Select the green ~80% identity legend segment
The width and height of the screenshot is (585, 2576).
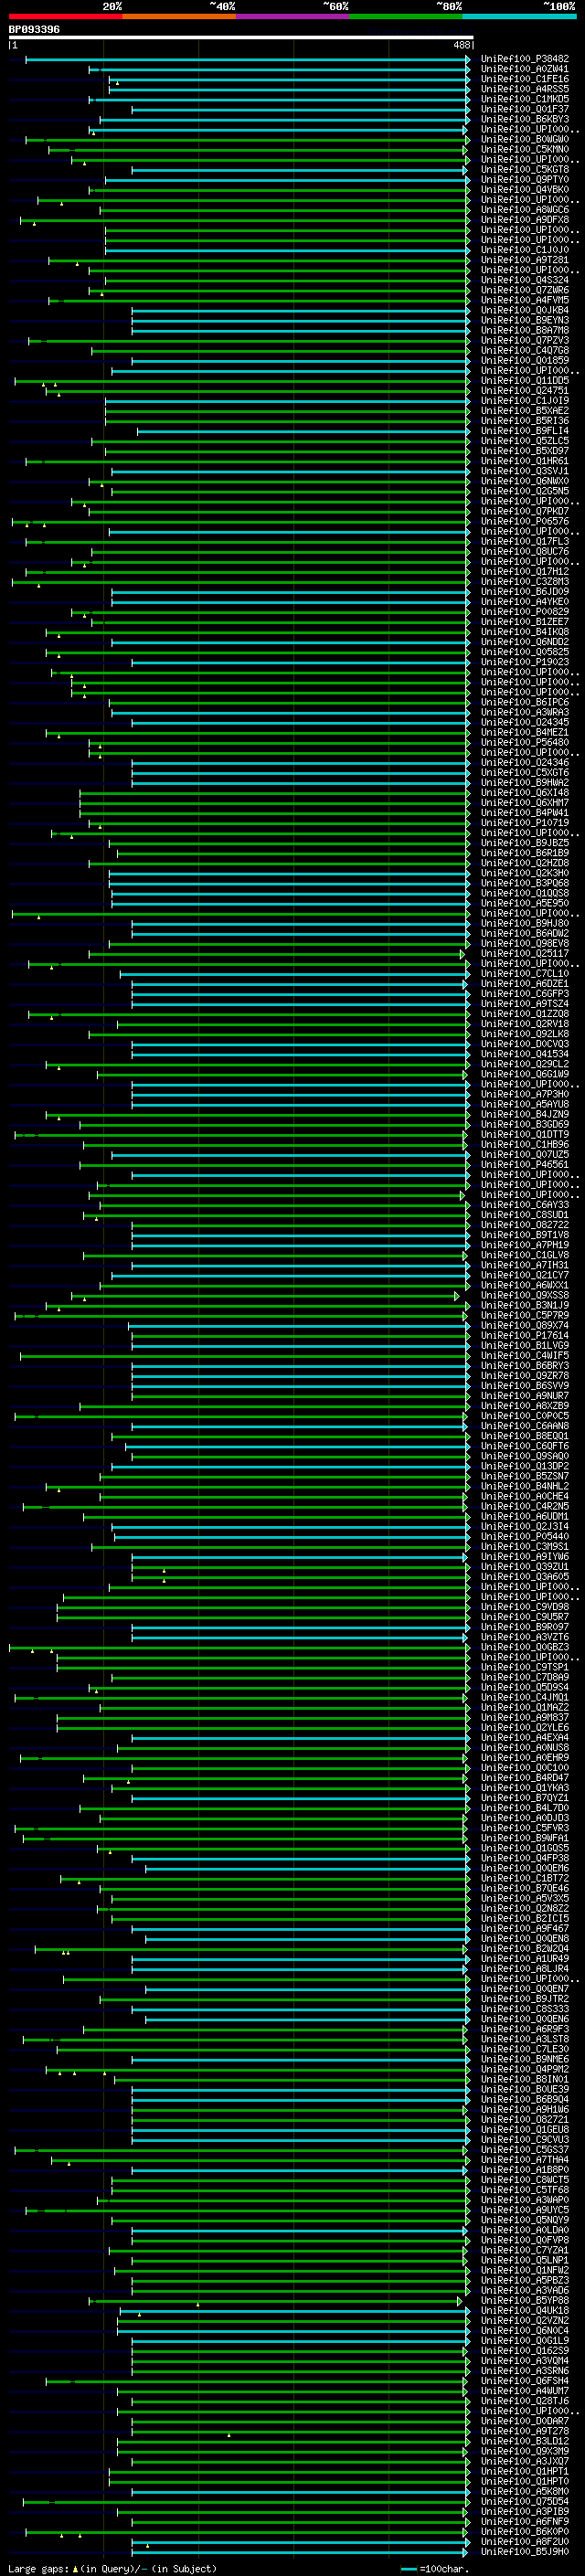406,16
